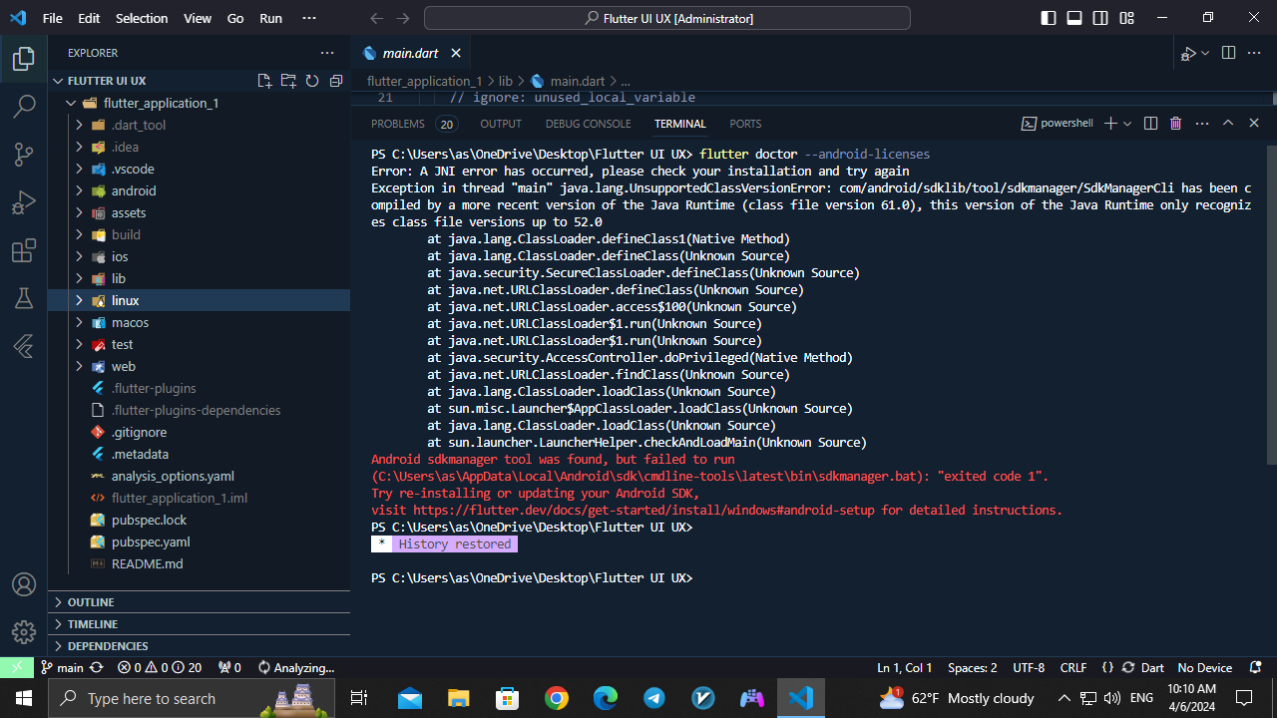This screenshot has width=1277, height=718.
Task: Open the Extensions view
Action: click(x=24, y=250)
